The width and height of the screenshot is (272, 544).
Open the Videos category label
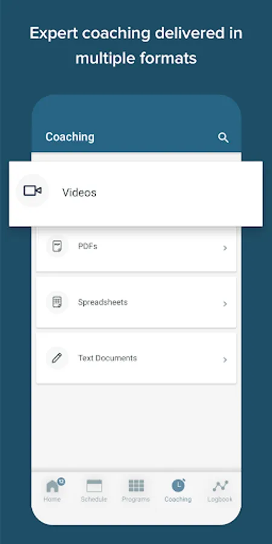pyautogui.click(x=79, y=193)
